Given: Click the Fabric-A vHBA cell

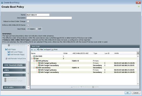Looking at the screenshot, I should click(75, 68).
